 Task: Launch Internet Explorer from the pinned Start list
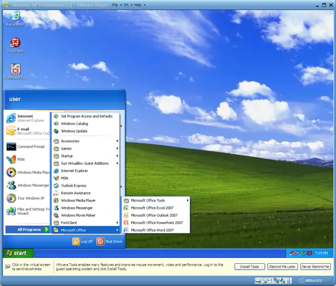[27, 118]
